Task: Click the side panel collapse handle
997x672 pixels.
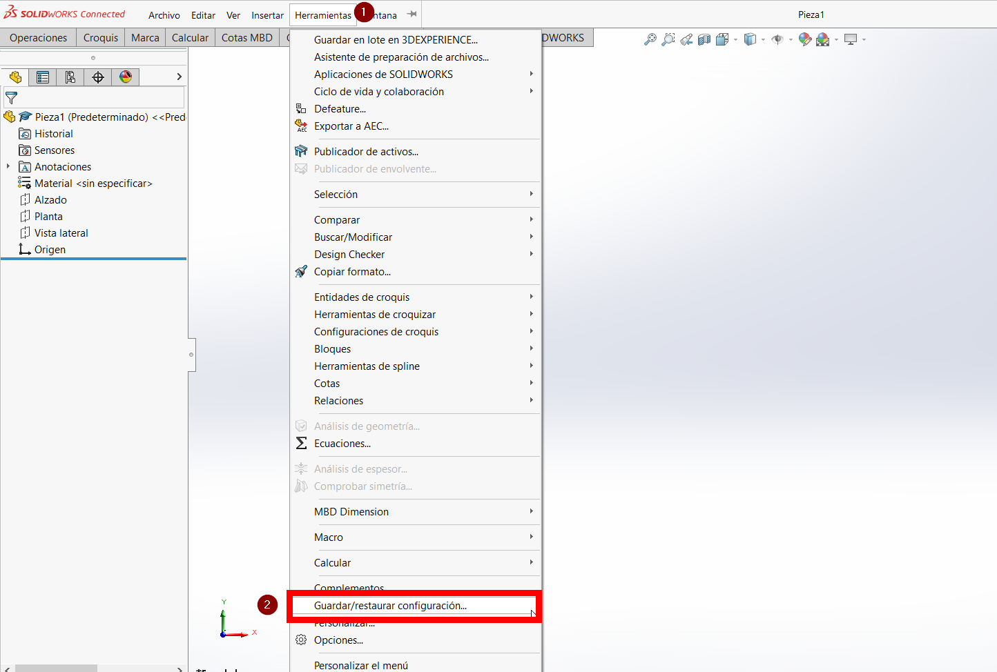Action: tap(192, 355)
